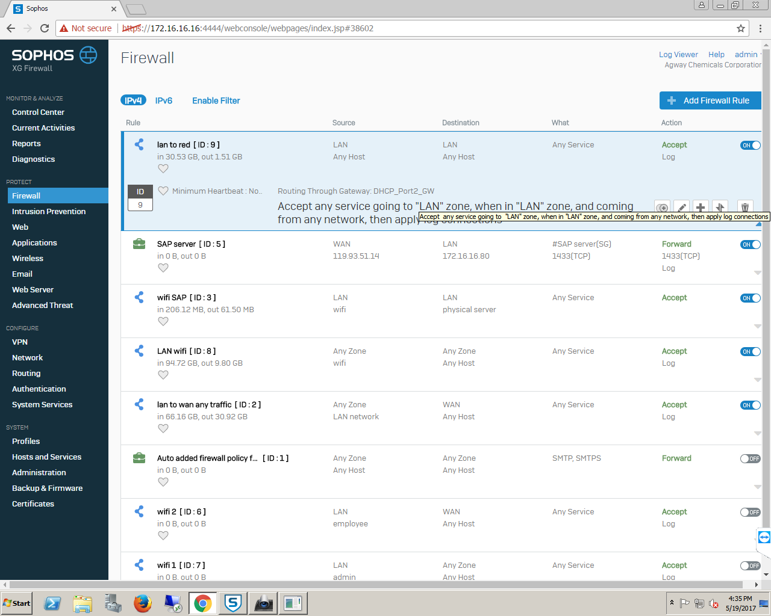This screenshot has height=616, width=771.
Task: Turn off 'lan to wan any traffic' toggle
Action: pyautogui.click(x=751, y=405)
